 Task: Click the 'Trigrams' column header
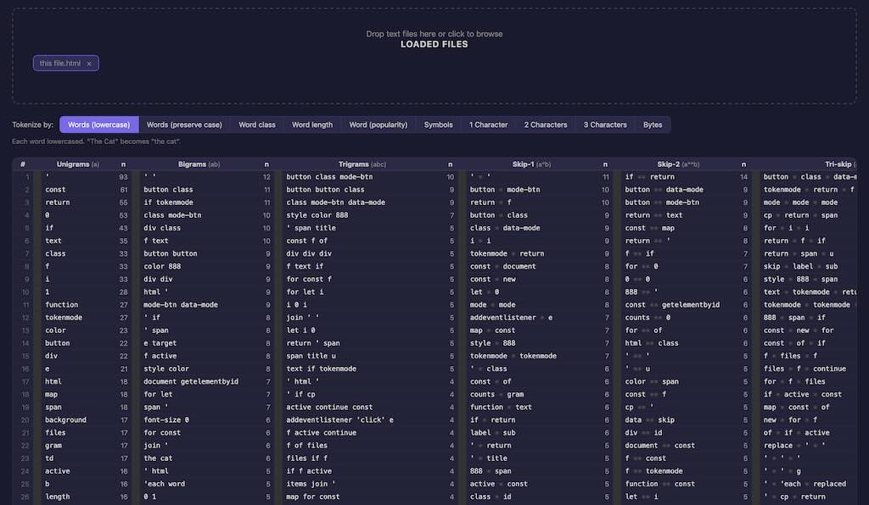click(x=353, y=164)
